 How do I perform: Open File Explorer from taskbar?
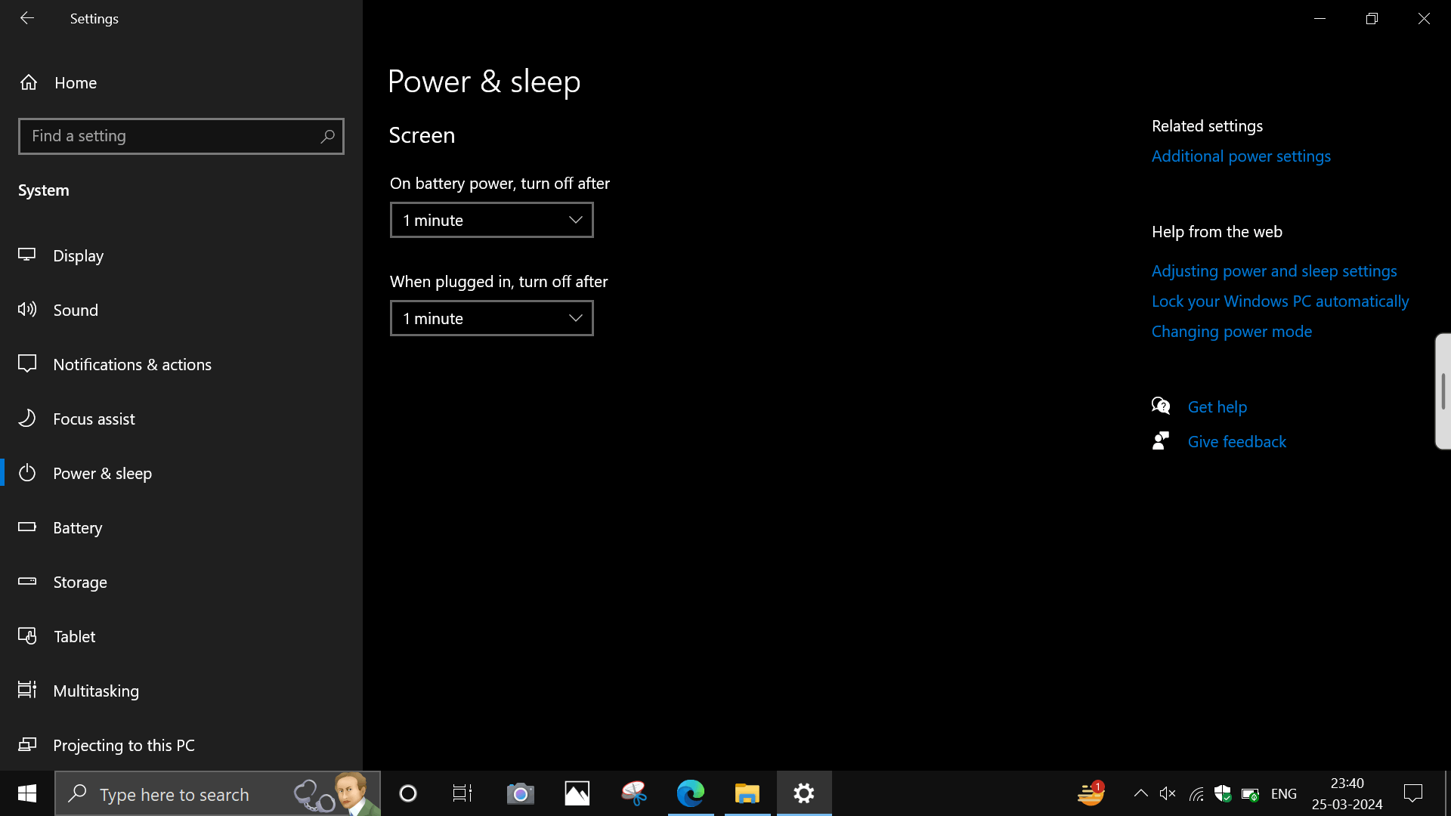[747, 793]
